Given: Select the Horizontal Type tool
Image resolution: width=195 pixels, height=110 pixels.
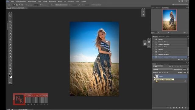Looking at the screenshot, I should click(10, 60).
